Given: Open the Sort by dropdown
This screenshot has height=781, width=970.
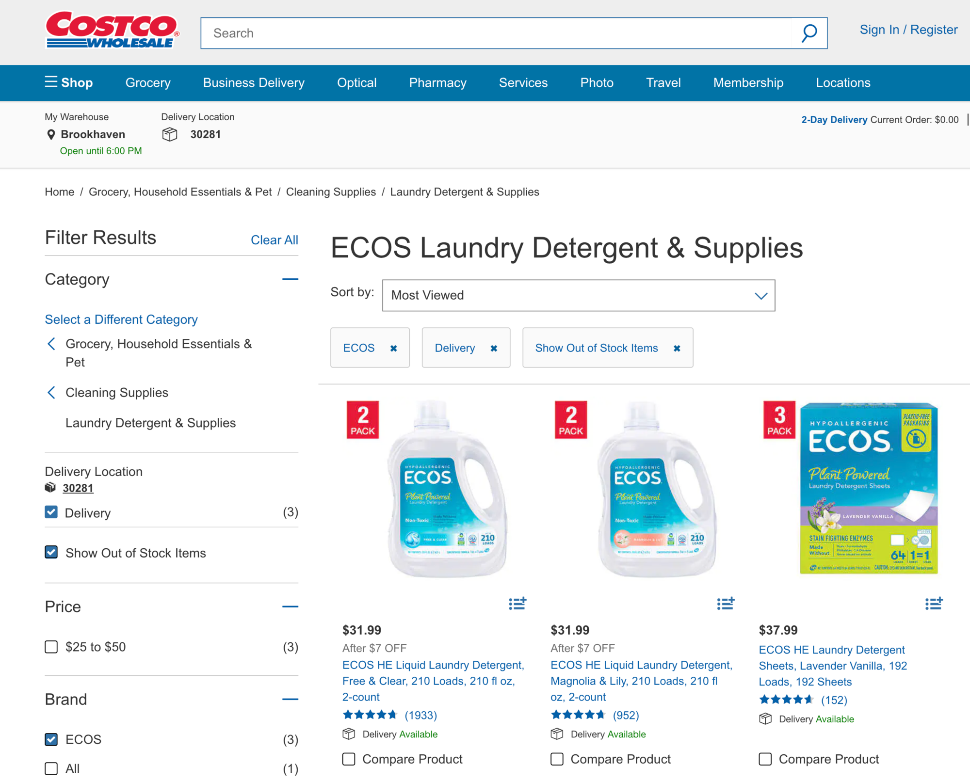Looking at the screenshot, I should click(578, 295).
